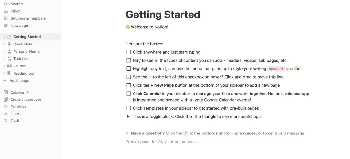This screenshot has height=159, width=350.
Task: Click the Templates icon in sidebar
Action: [6, 107]
